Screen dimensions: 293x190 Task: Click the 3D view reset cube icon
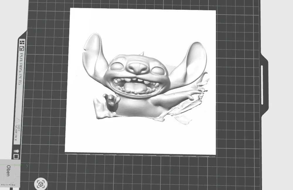[41, 184]
